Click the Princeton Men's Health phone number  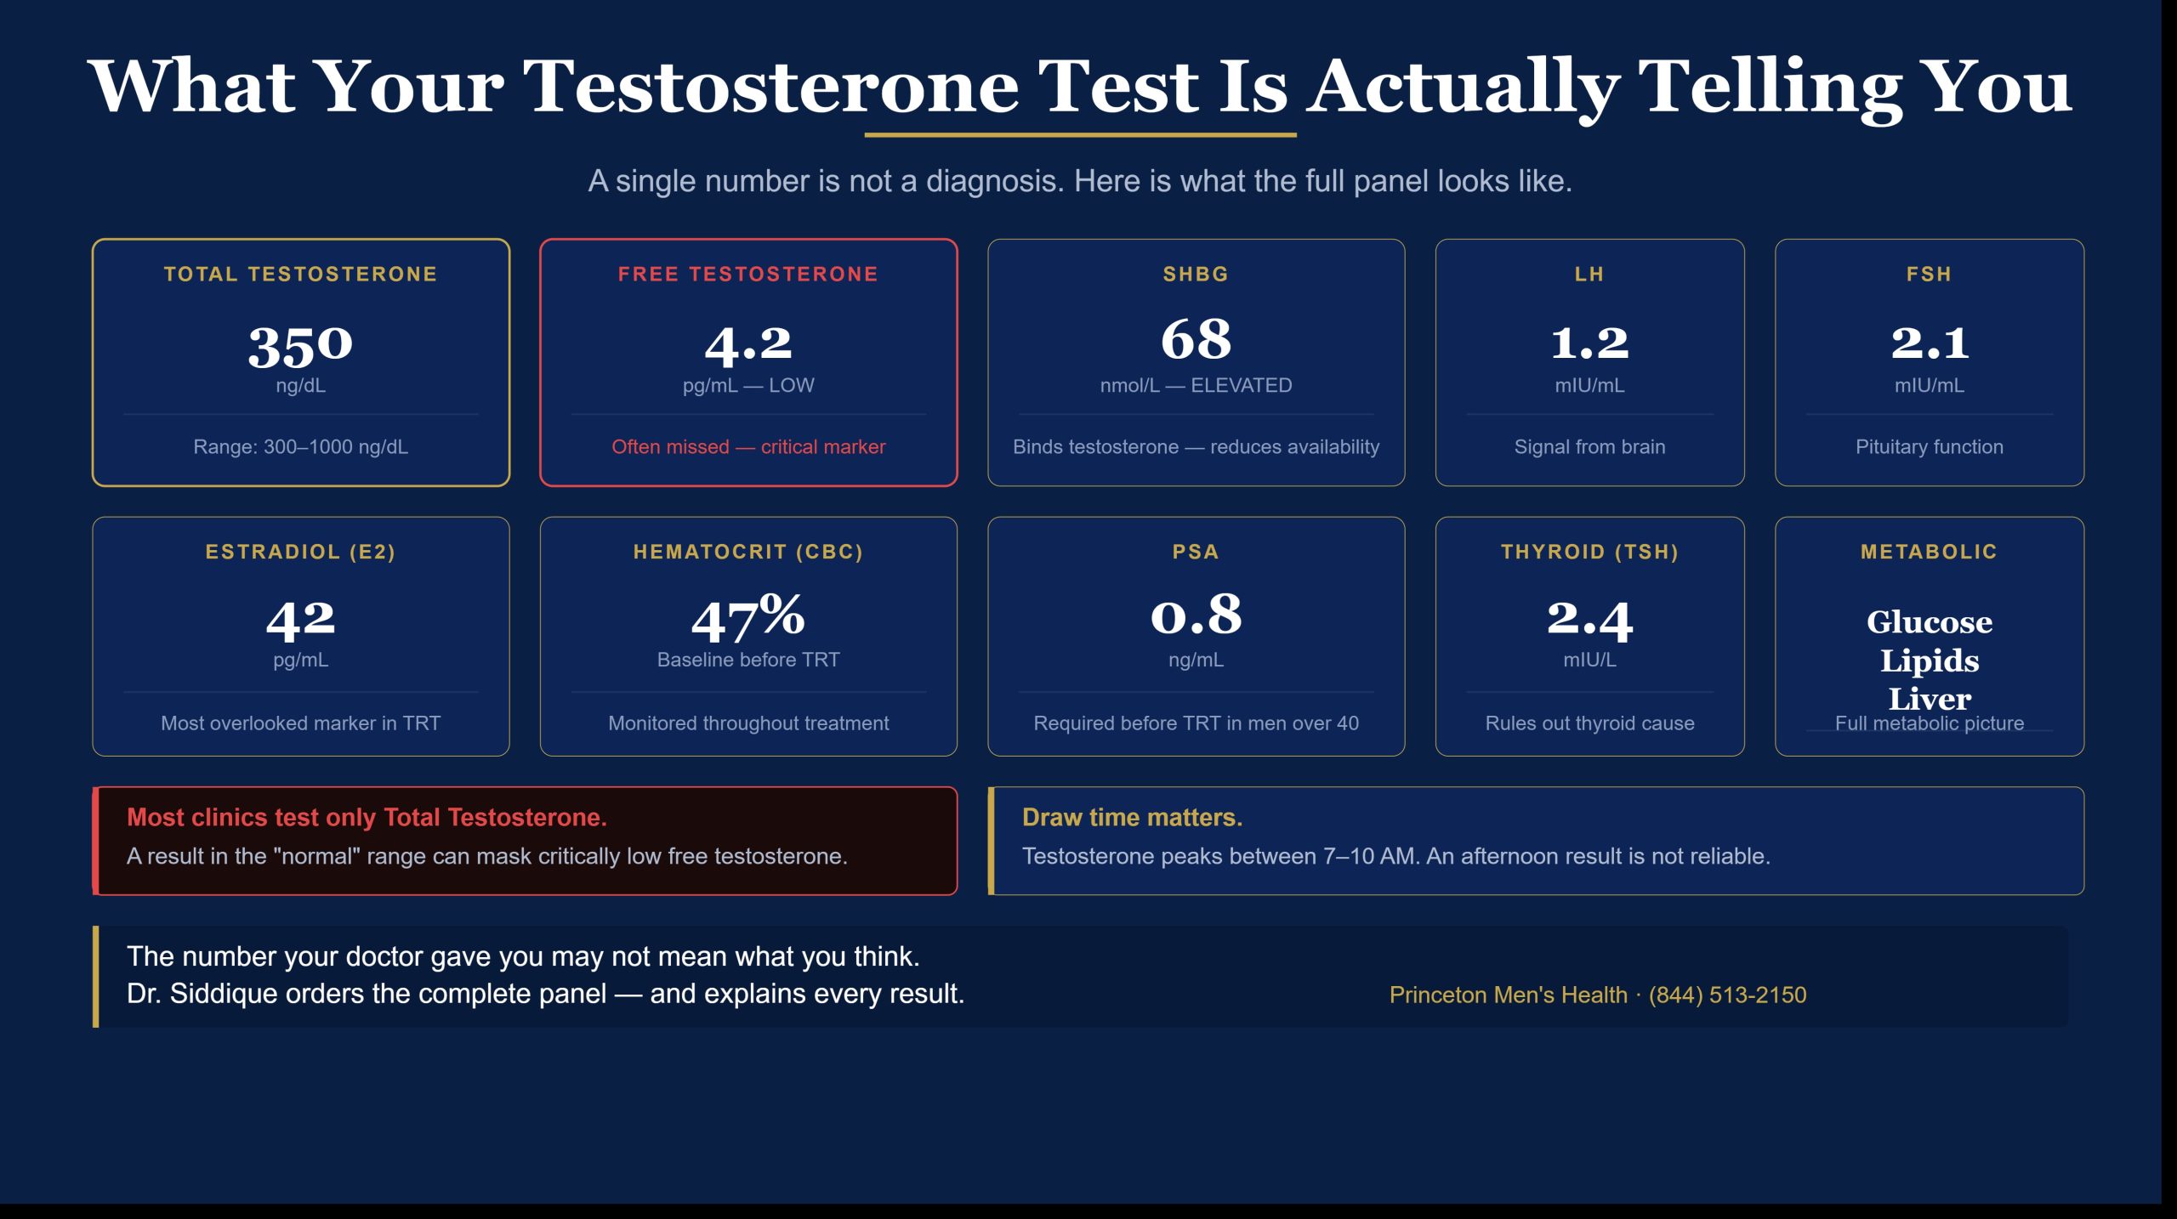pos(1727,995)
